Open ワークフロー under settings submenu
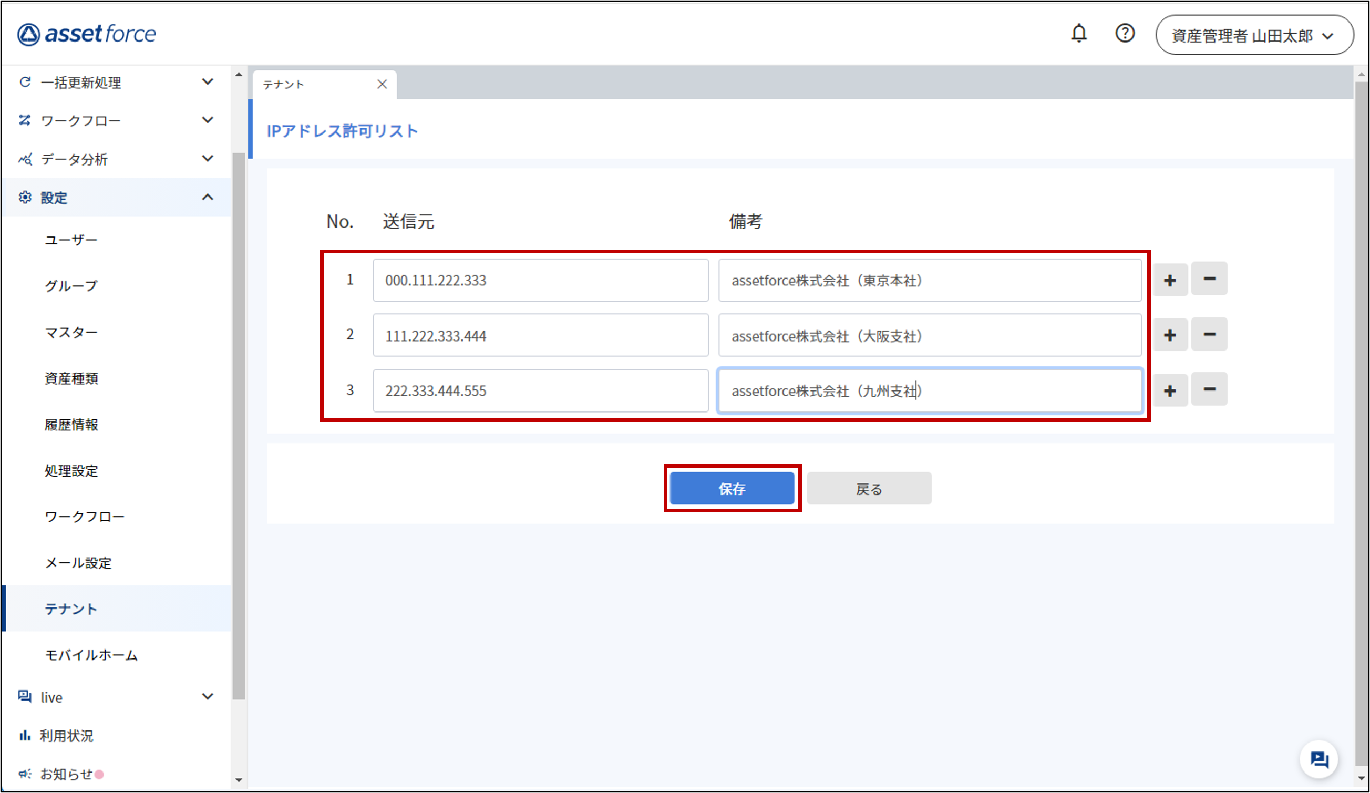 click(x=85, y=517)
